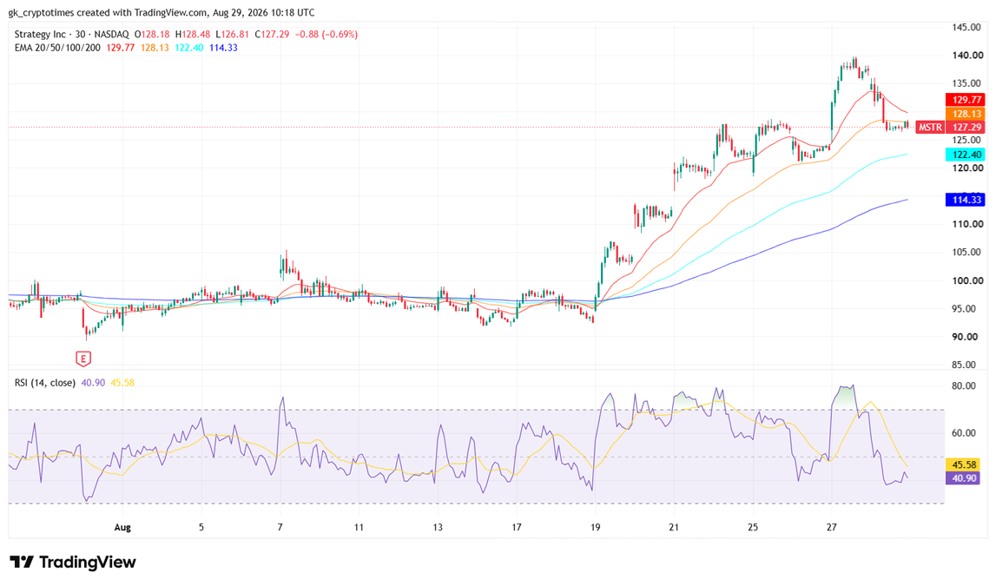Click the yellow 45.58 RSI value tag

click(x=964, y=464)
